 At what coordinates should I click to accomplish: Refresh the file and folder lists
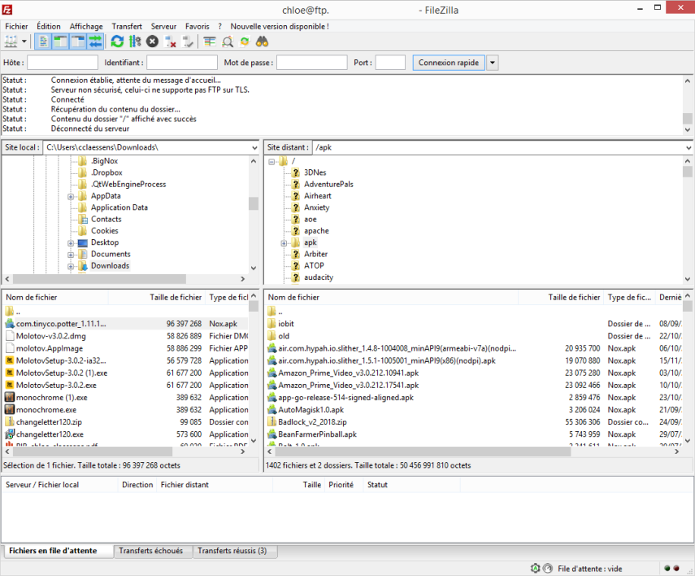[118, 41]
